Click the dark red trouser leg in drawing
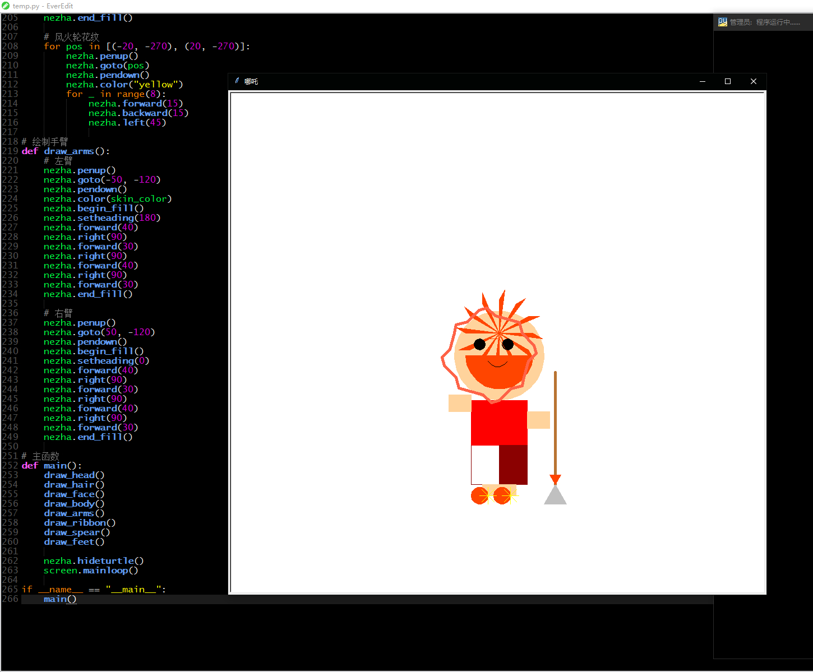This screenshot has width=813, height=672. tap(513, 465)
